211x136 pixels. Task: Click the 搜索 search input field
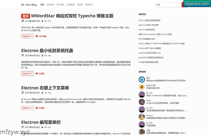[x=168, y=5]
